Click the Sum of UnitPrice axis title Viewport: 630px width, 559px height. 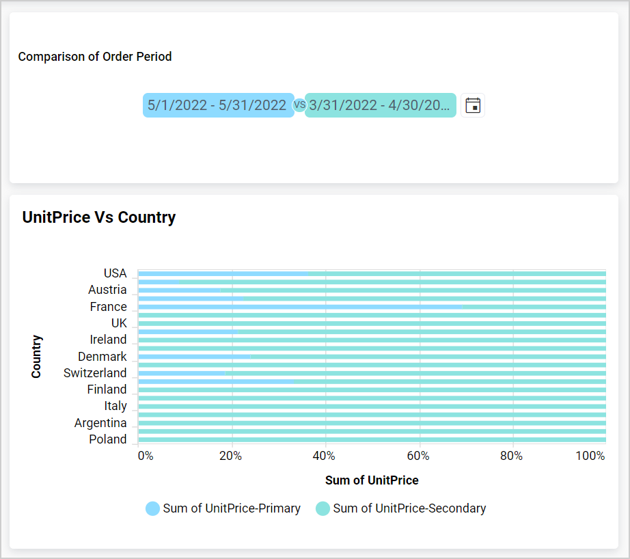pos(372,480)
